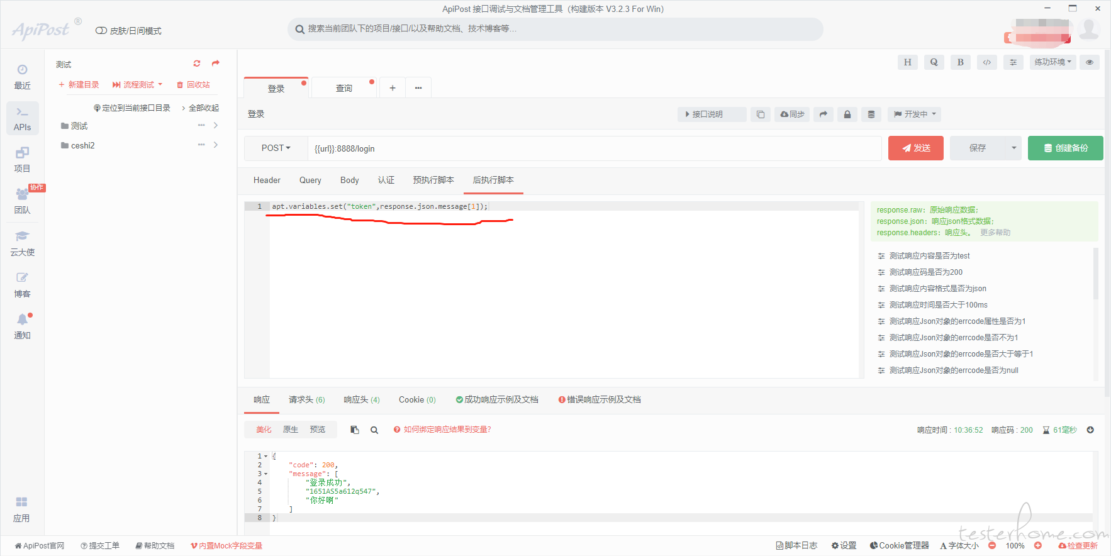The image size is (1111, 556).
Task: Add a new tab with plus button
Action: (392, 88)
